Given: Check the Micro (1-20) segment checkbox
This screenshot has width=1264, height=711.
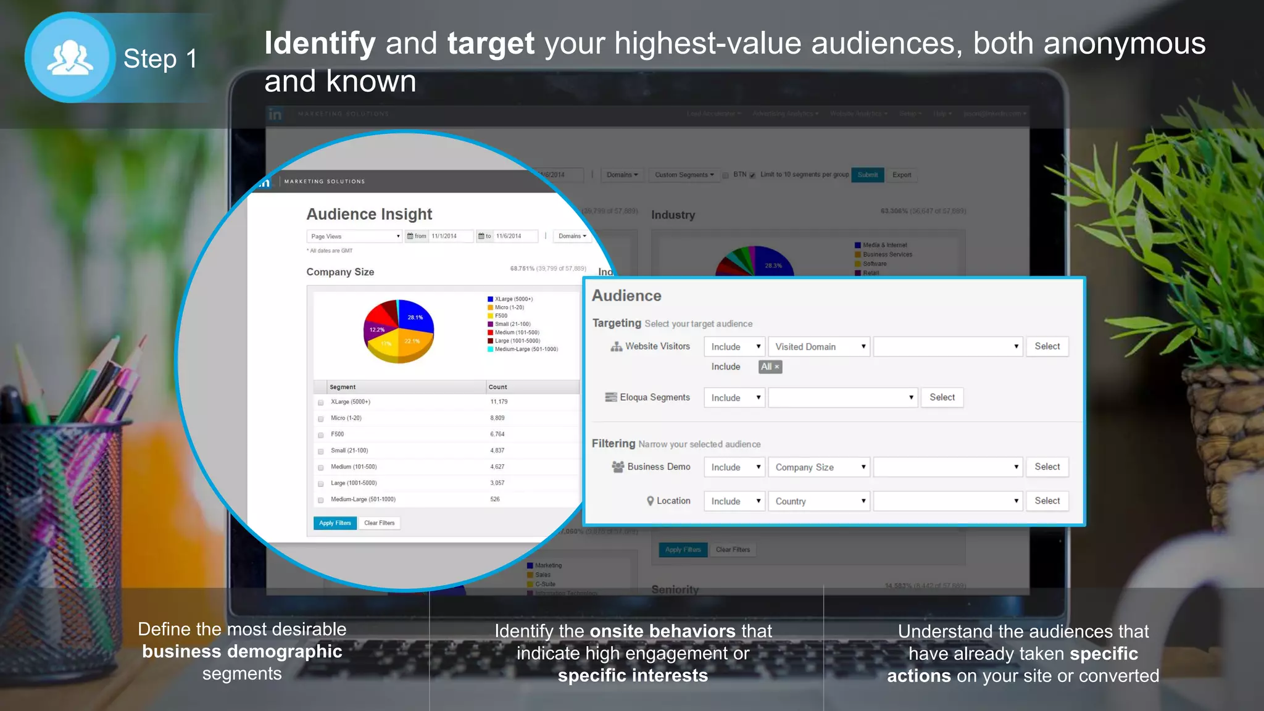Looking at the screenshot, I should pyautogui.click(x=321, y=419).
